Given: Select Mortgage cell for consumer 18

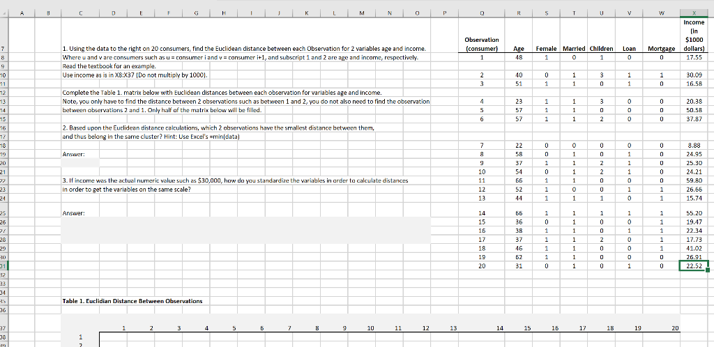Looking at the screenshot, I should click(661, 249).
